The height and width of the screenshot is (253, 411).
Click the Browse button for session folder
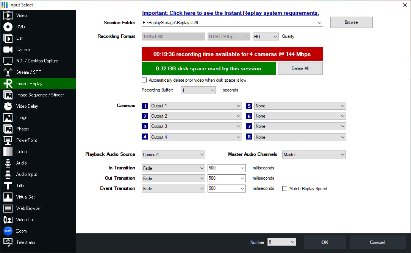click(x=351, y=22)
